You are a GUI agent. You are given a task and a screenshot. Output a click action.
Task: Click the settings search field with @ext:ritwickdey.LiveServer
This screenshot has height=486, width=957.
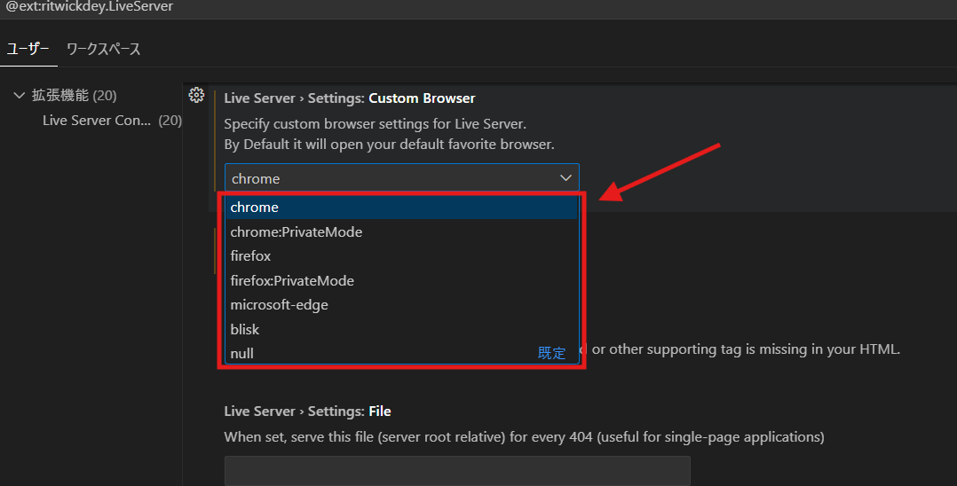tap(266, 7)
